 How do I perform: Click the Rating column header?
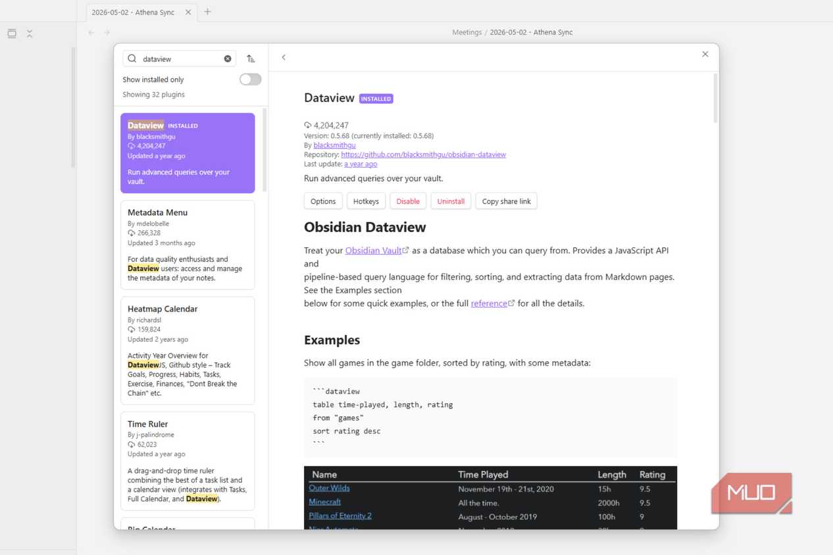point(652,474)
